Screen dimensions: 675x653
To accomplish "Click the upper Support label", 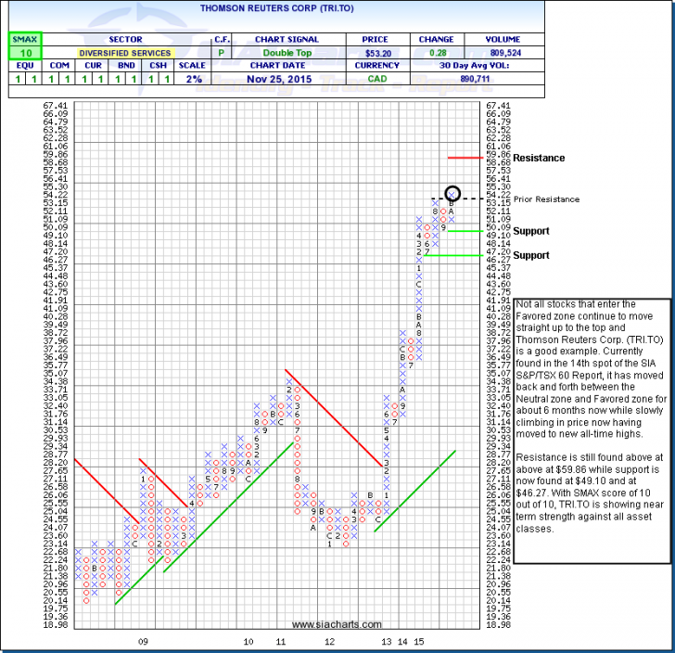I will click(x=532, y=231).
